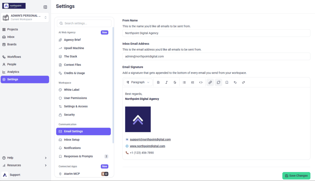This screenshot has width=315, height=181.
Task: Click the bookmark icon in editor toolbar
Action: coord(227,82)
